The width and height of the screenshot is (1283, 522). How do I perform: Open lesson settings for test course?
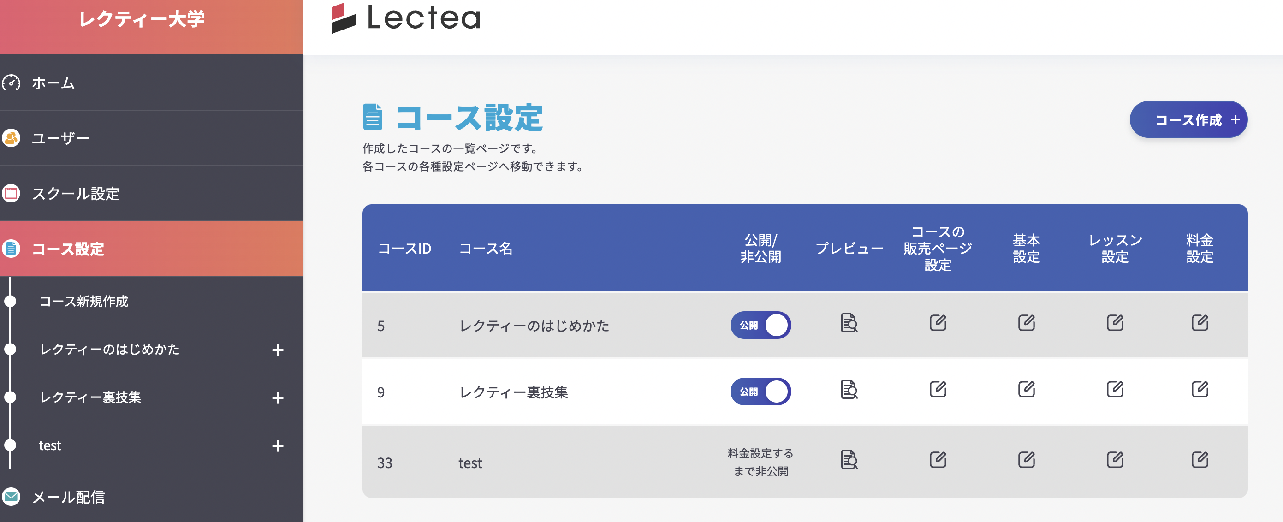click(1115, 459)
